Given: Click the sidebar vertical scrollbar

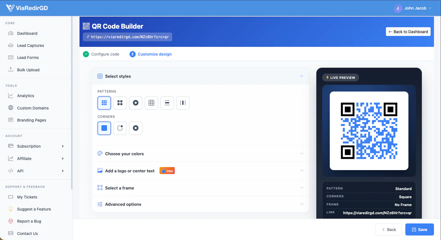Looking at the screenshot, I should point(72,103).
